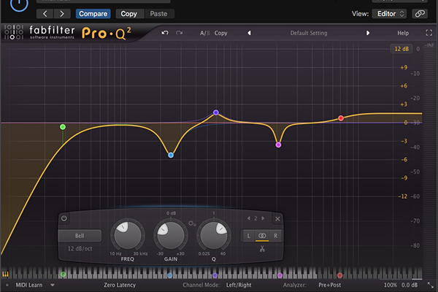Select next band in band panel
This screenshot has width=438, height=292.
coord(263,218)
